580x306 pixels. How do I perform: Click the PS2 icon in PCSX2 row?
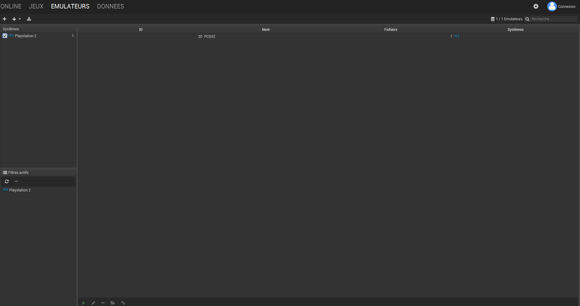[x=457, y=36]
